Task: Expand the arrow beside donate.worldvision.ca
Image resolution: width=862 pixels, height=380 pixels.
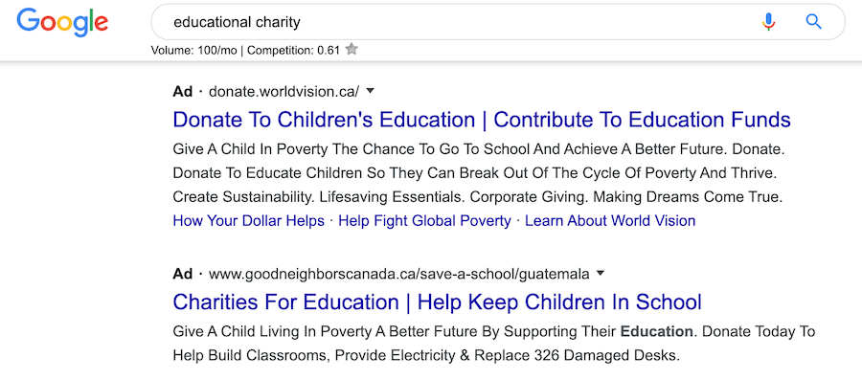Action: coord(370,91)
